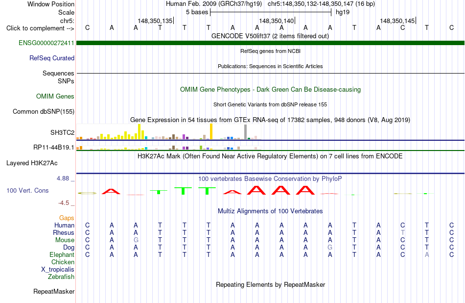Click the 148,350,140 coordinate marker
Viewport: 465px width, 303px height.
coord(277,21)
